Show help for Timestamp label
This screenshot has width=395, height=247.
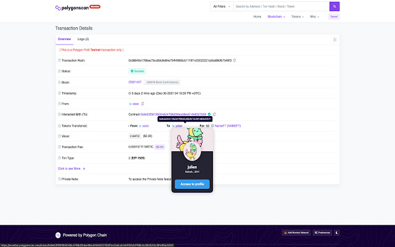click(59, 93)
